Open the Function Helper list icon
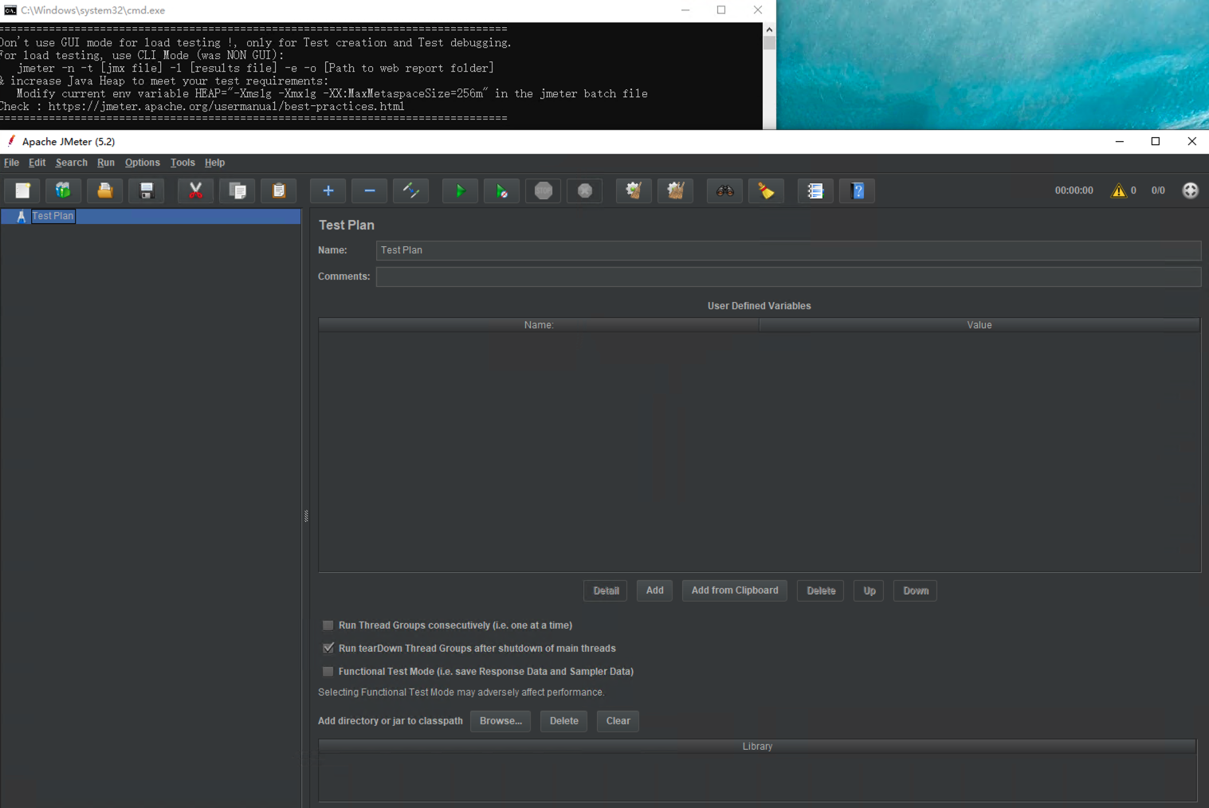Screen dimensions: 1209x808 point(815,190)
